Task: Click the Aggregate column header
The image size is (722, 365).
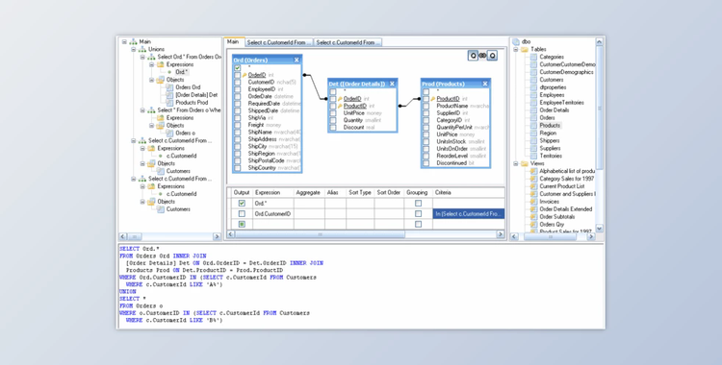Action: (309, 193)
